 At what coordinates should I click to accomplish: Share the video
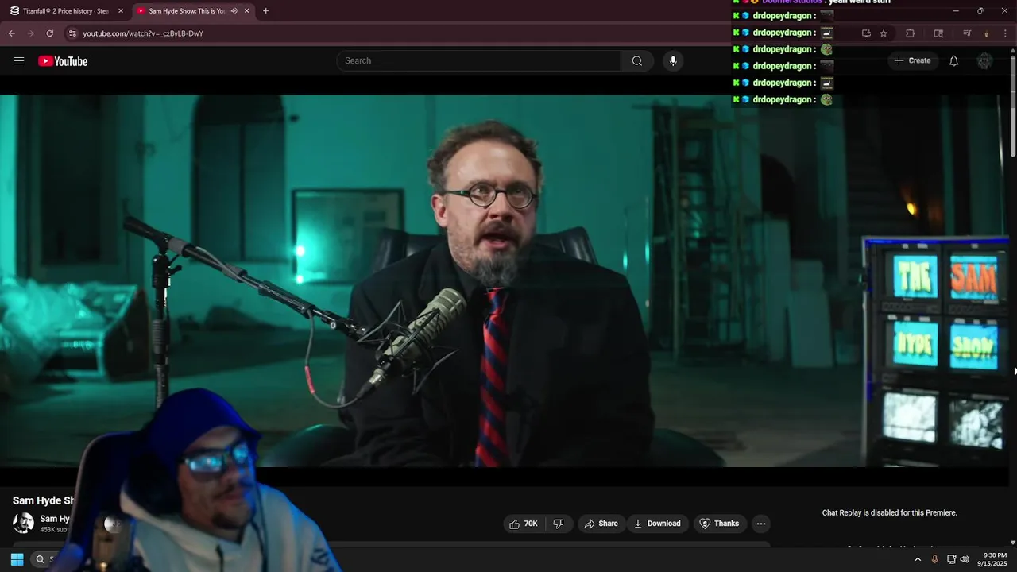601,524
